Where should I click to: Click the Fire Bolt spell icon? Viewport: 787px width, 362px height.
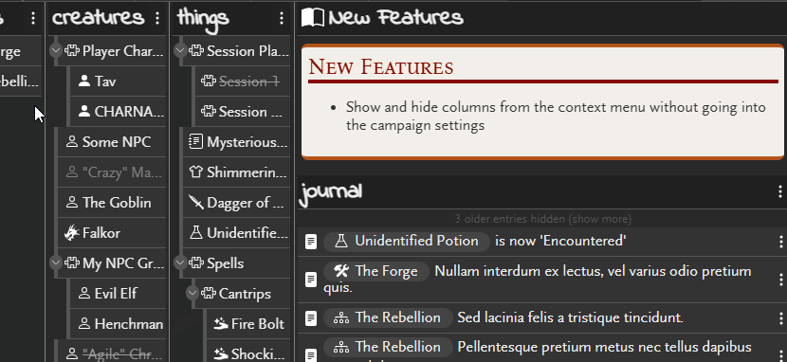point(221,324)
